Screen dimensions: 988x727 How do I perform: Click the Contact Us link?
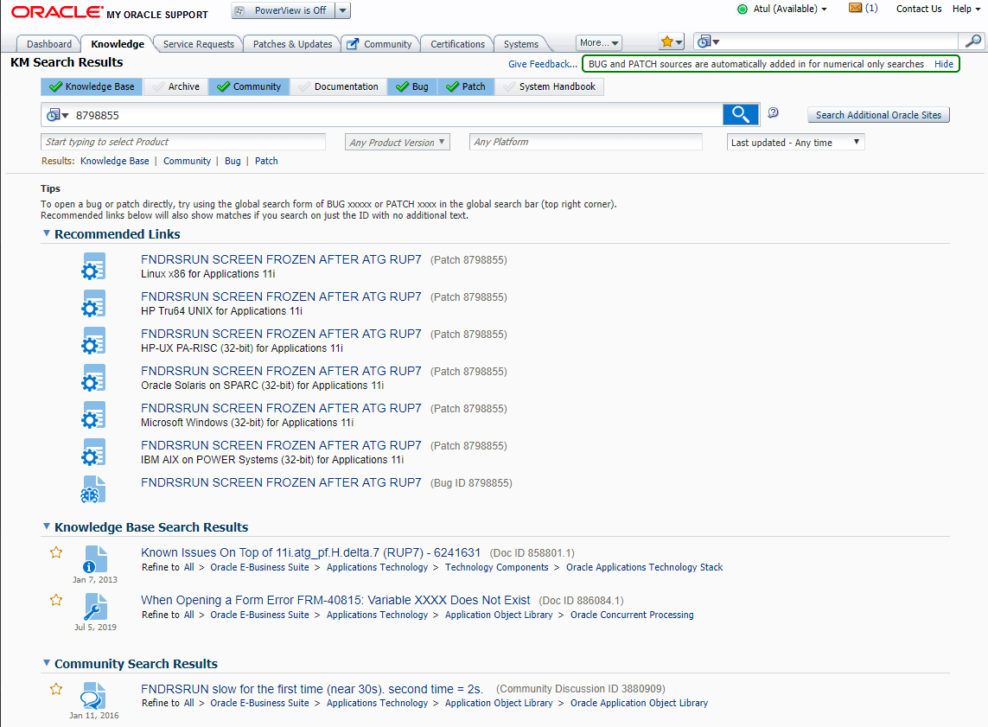[919, 9]
